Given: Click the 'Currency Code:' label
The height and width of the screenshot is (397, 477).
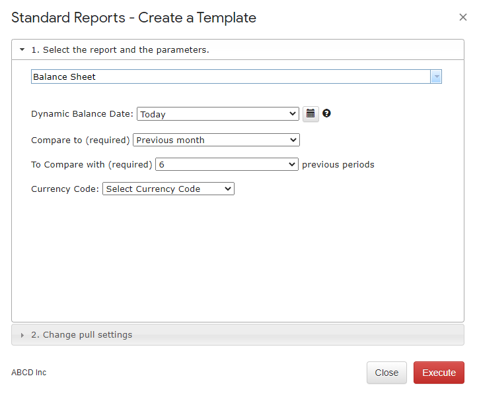Looking at the screenshot, I should tap(65, 189).
